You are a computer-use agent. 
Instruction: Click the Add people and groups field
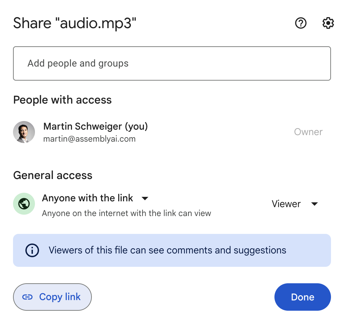pyautogui.click(x=172, y=63)
